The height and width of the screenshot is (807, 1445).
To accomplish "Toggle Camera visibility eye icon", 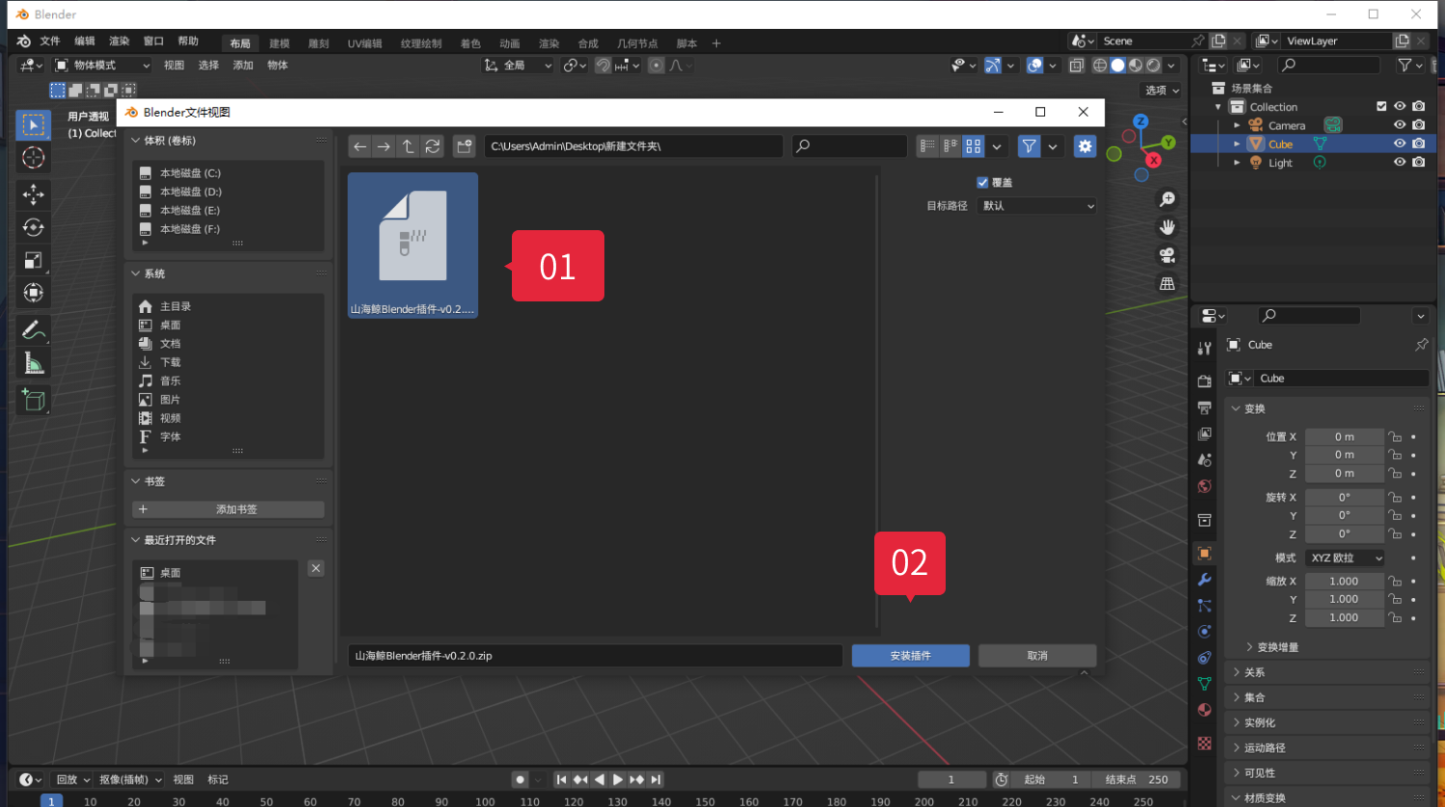I will pos(1400,125).
